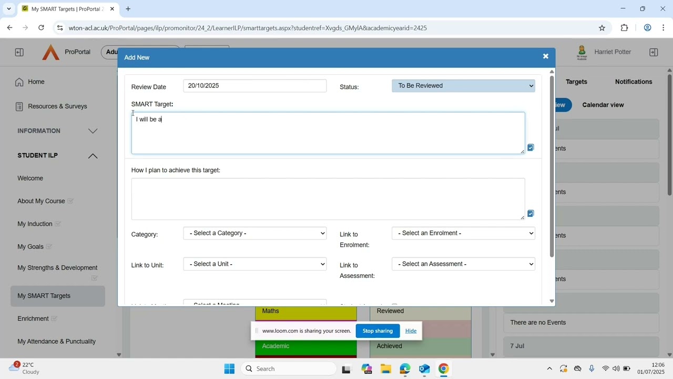
Task: Open the Select an Assessment dropdown
Action: pos(463,264)
